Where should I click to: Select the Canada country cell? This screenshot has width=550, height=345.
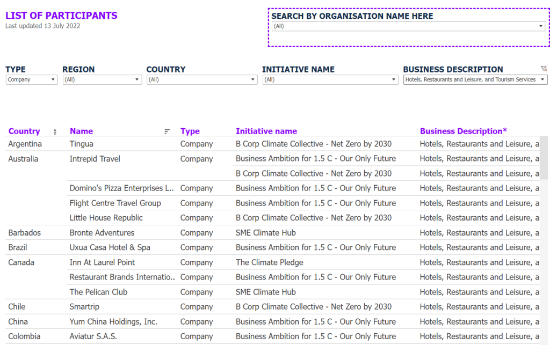point(21,262)
